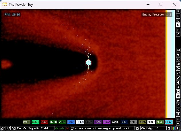This screenshot has width=181, height=131.
Task: Select the EXOT element
Action: 71,122
